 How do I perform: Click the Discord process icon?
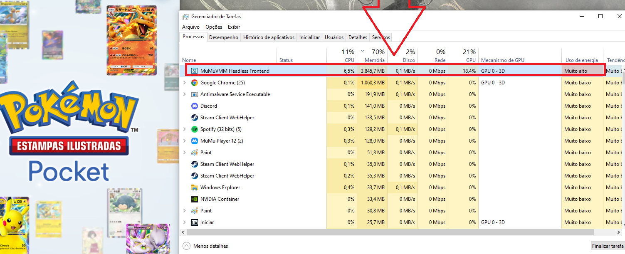click(x=194, y=106)
